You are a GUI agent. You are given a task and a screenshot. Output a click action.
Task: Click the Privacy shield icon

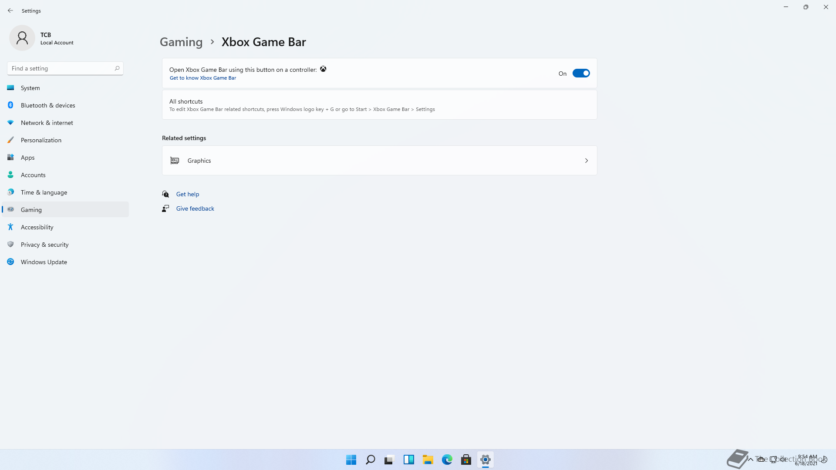10,245
